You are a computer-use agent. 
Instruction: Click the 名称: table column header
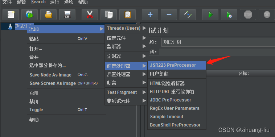point(243,74)
